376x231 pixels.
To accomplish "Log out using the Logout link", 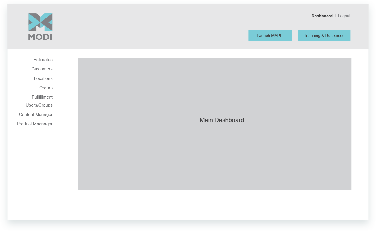I will pos(344,16).
